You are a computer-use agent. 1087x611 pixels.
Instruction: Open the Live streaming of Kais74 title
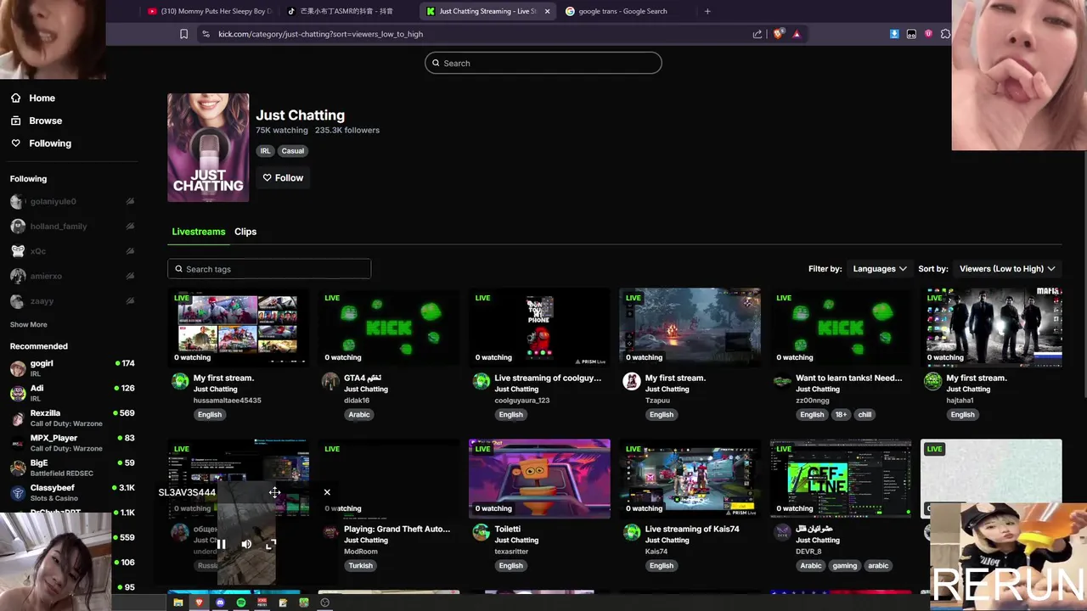(692, 529)
